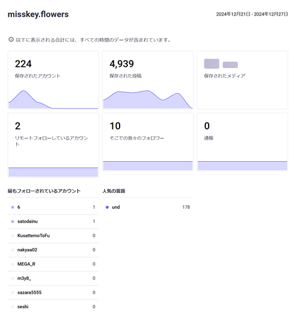
Task: Open the そこでの我々のフォロワー card
Action: point(148,142)
